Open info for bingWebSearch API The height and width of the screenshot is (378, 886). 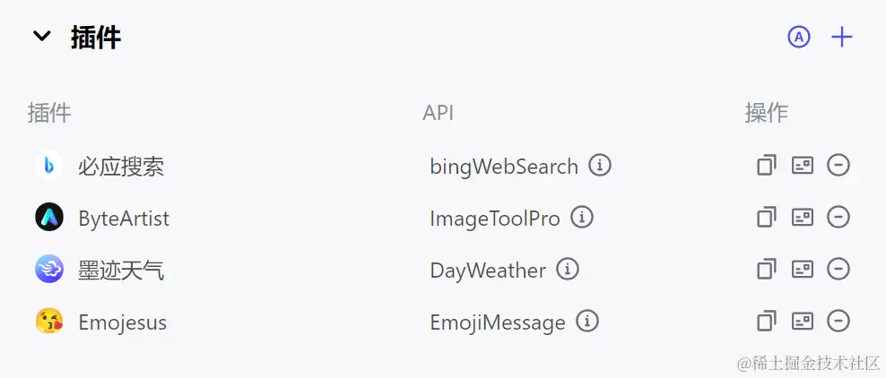point(600,166)
